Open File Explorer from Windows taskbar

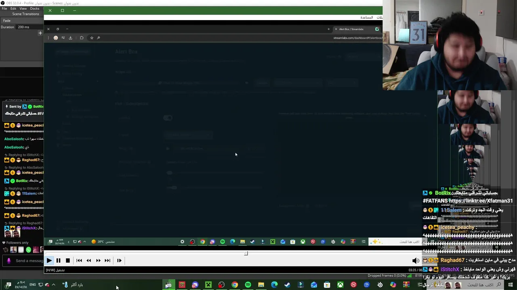tap(261, 285)
